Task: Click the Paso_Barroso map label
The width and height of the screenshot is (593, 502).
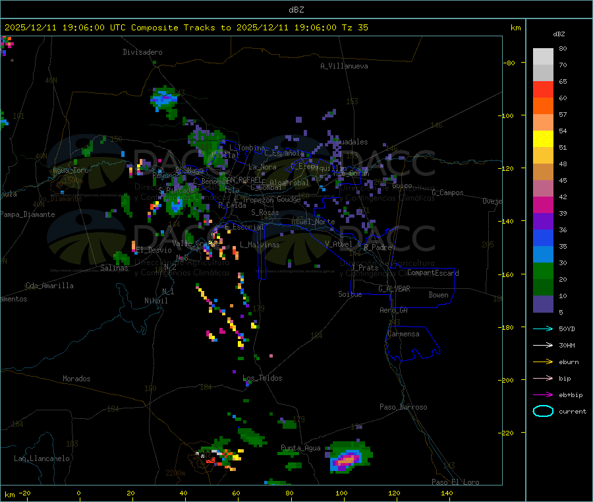Action: tap(403, 407)
